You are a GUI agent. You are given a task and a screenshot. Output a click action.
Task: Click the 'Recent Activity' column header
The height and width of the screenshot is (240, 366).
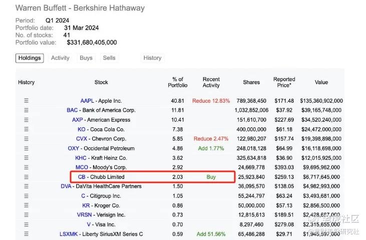pyautogui.click(x=211, y=82)
